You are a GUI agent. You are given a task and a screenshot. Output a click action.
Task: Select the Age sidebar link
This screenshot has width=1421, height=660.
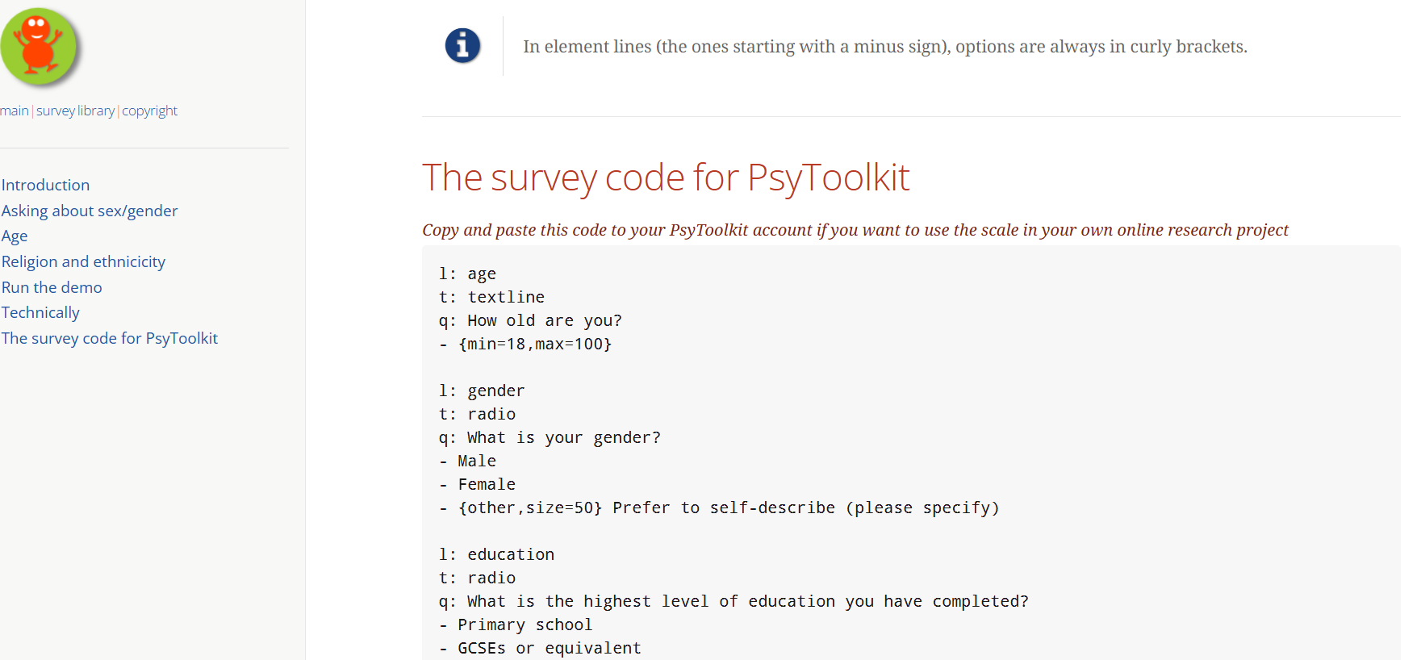15,236
